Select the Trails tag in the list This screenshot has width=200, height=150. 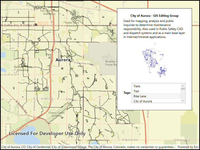[156, 86]
